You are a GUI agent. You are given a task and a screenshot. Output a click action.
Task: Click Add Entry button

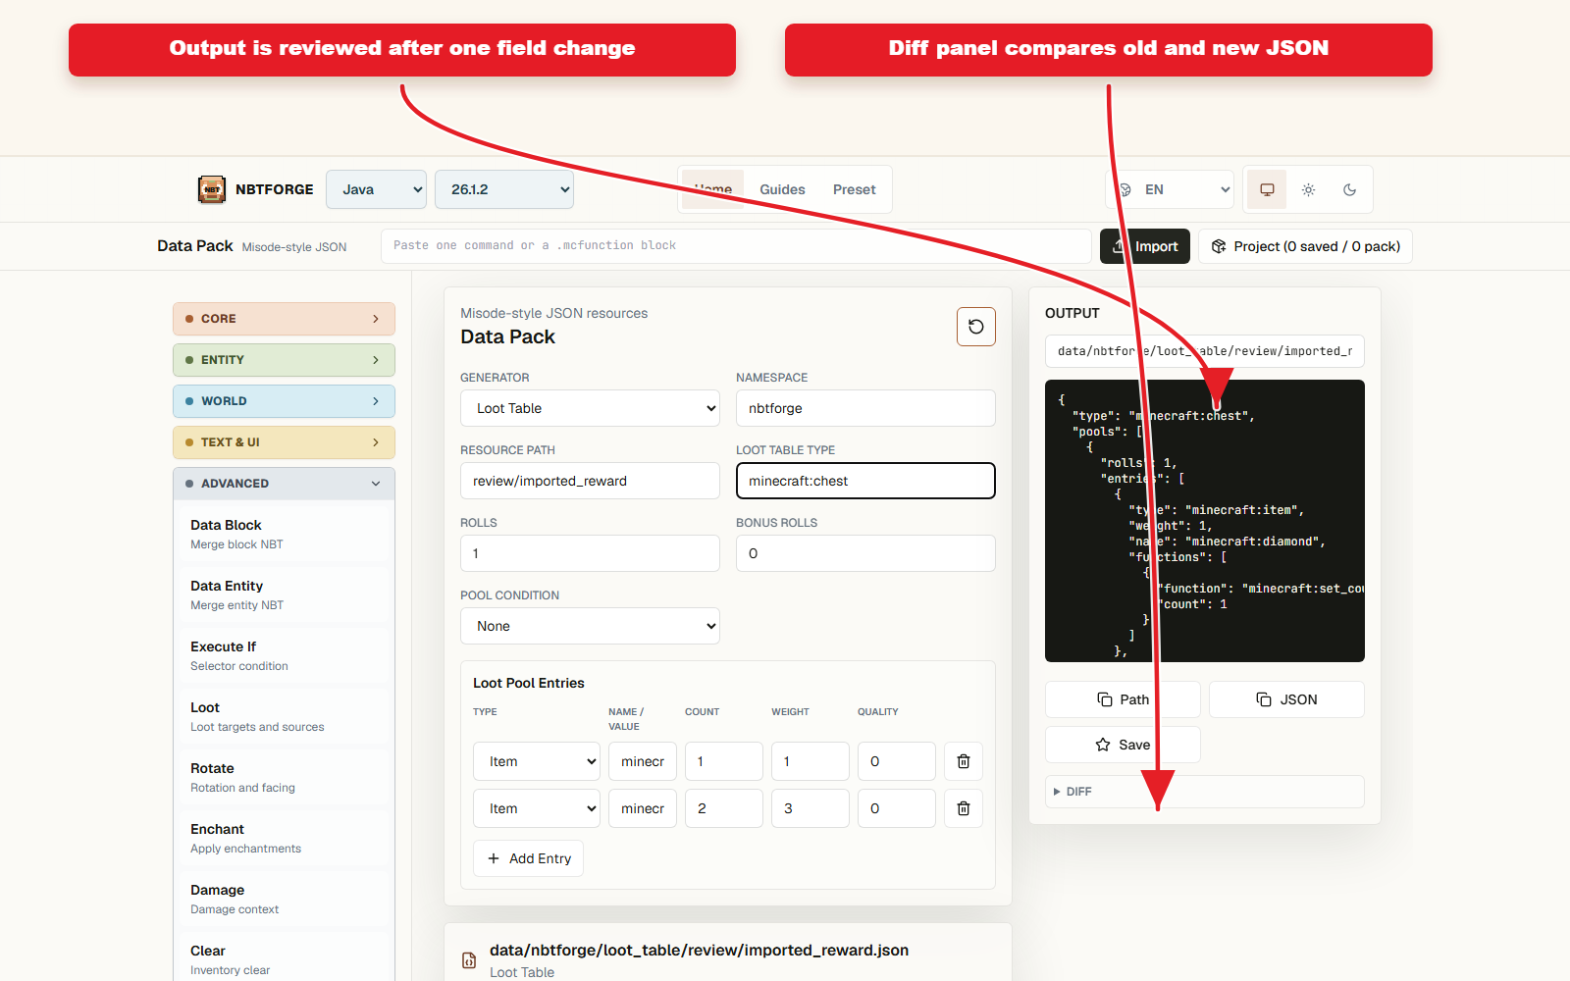(x=528, y=858)
